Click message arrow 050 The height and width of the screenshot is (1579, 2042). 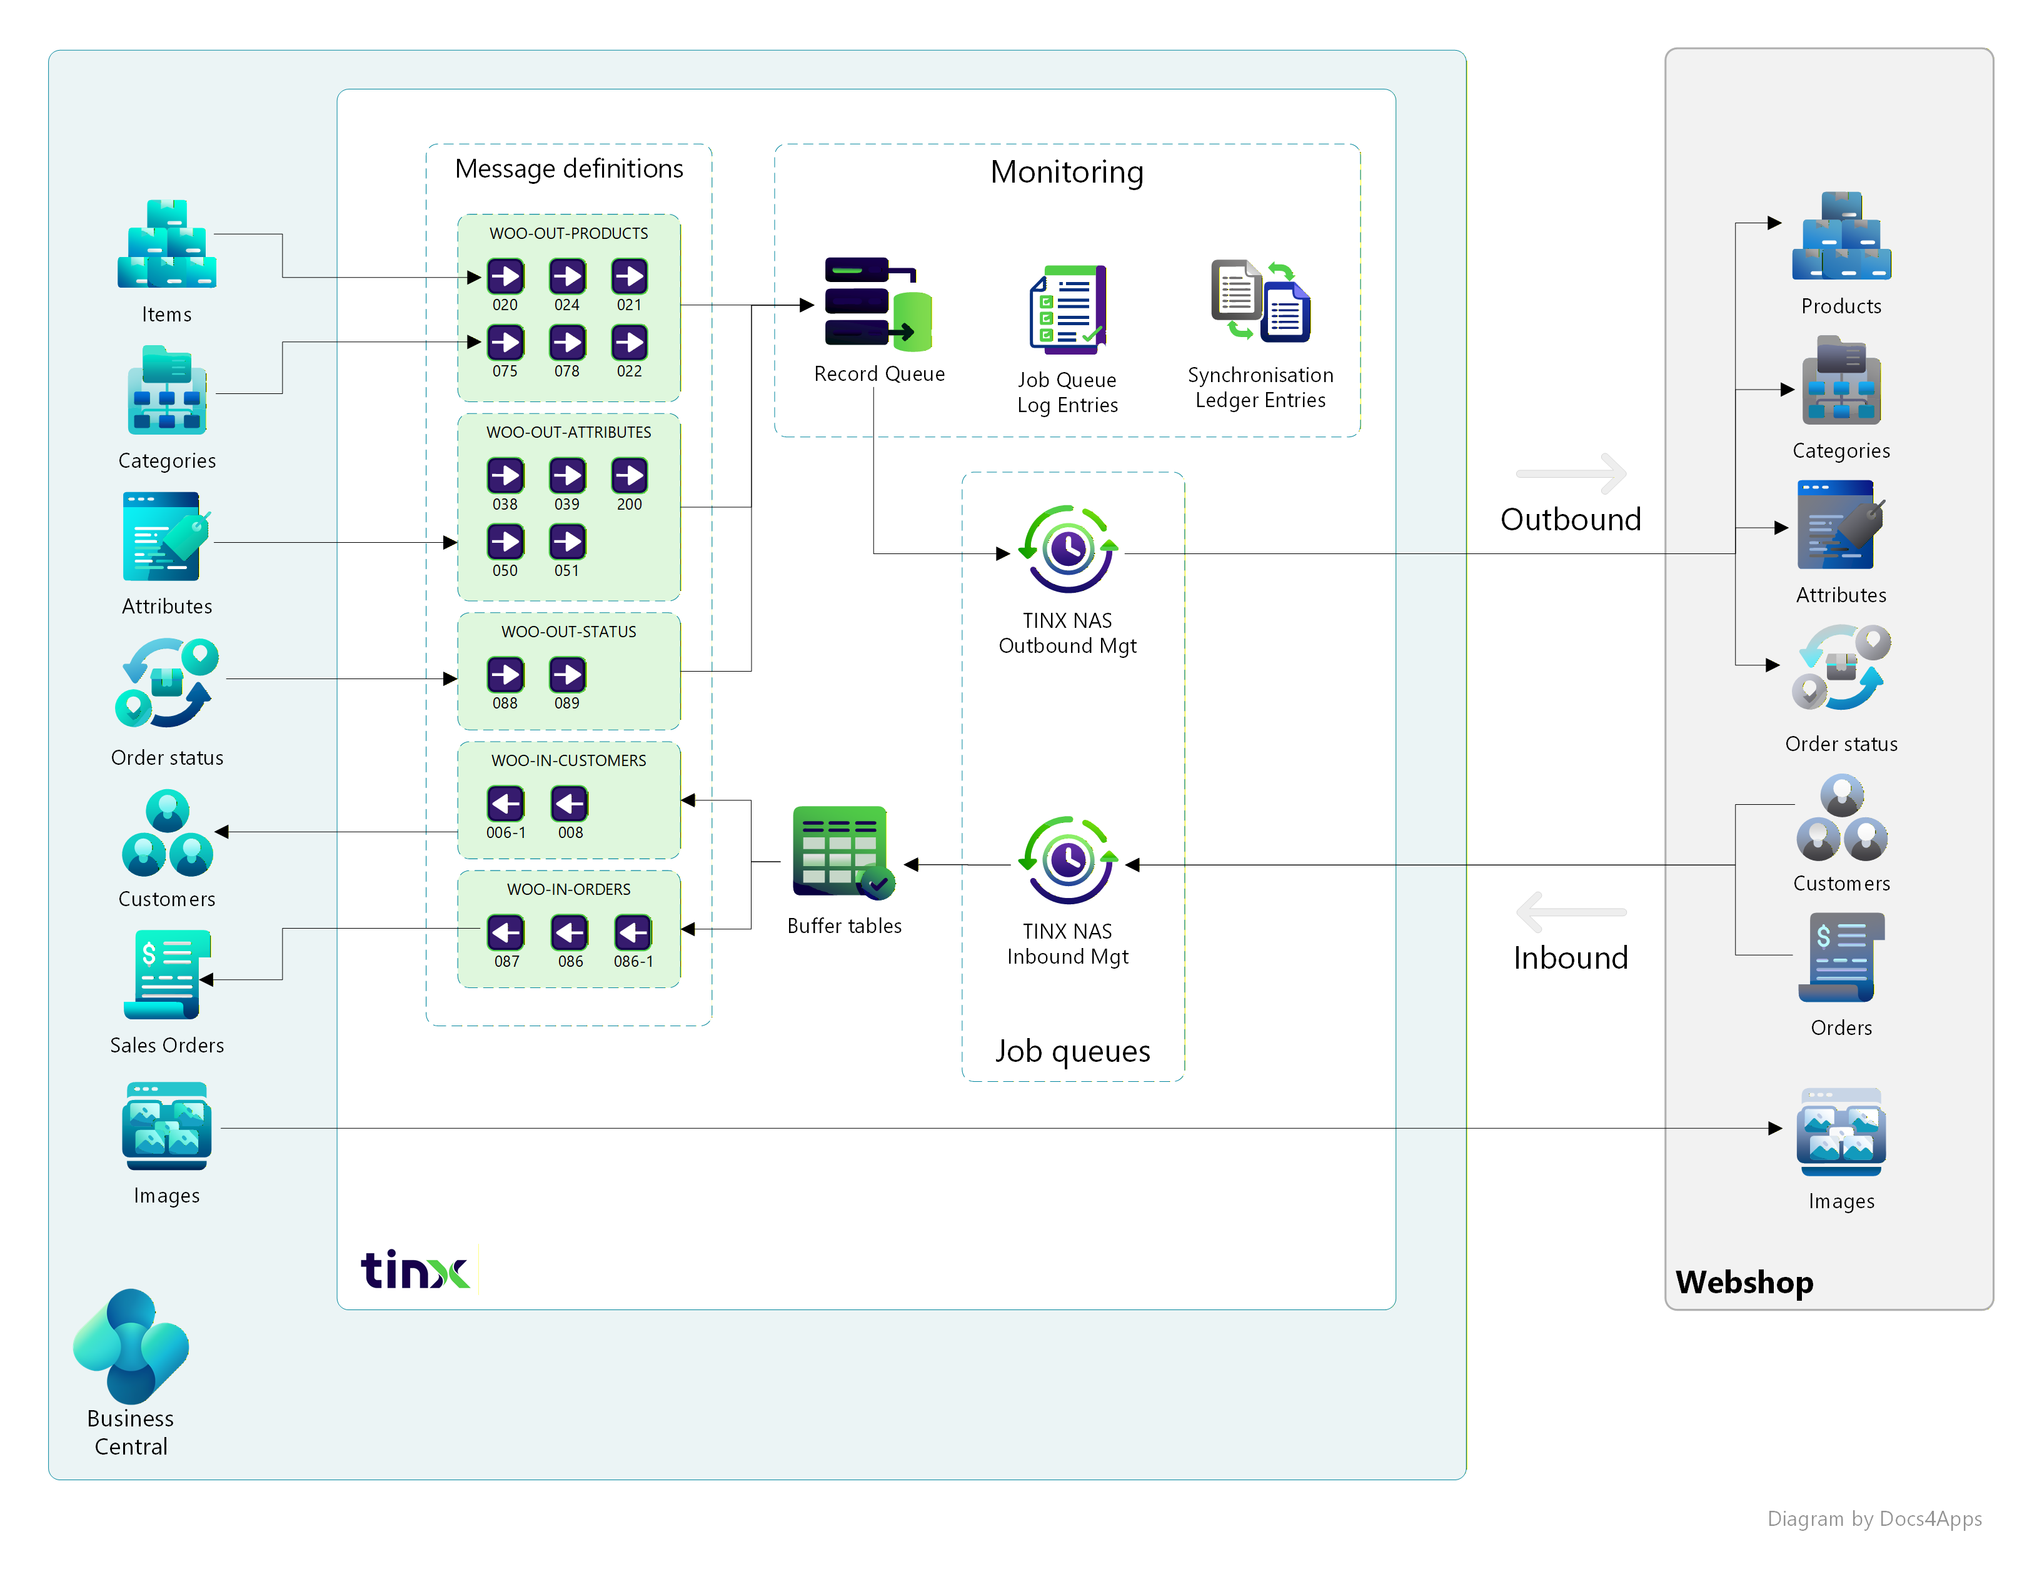(x=505, y=542)
